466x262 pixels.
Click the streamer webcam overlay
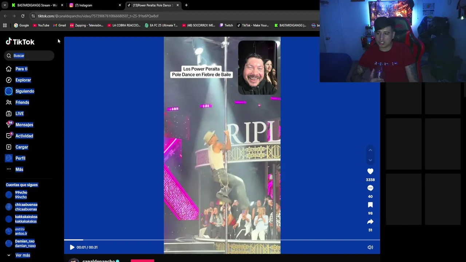click(393, 41)
